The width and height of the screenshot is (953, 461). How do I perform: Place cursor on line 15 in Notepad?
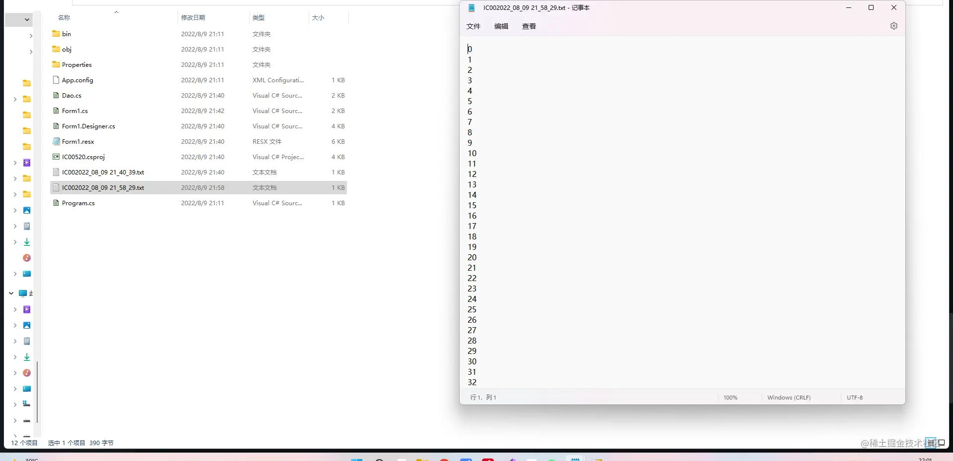tap(472, 205)
